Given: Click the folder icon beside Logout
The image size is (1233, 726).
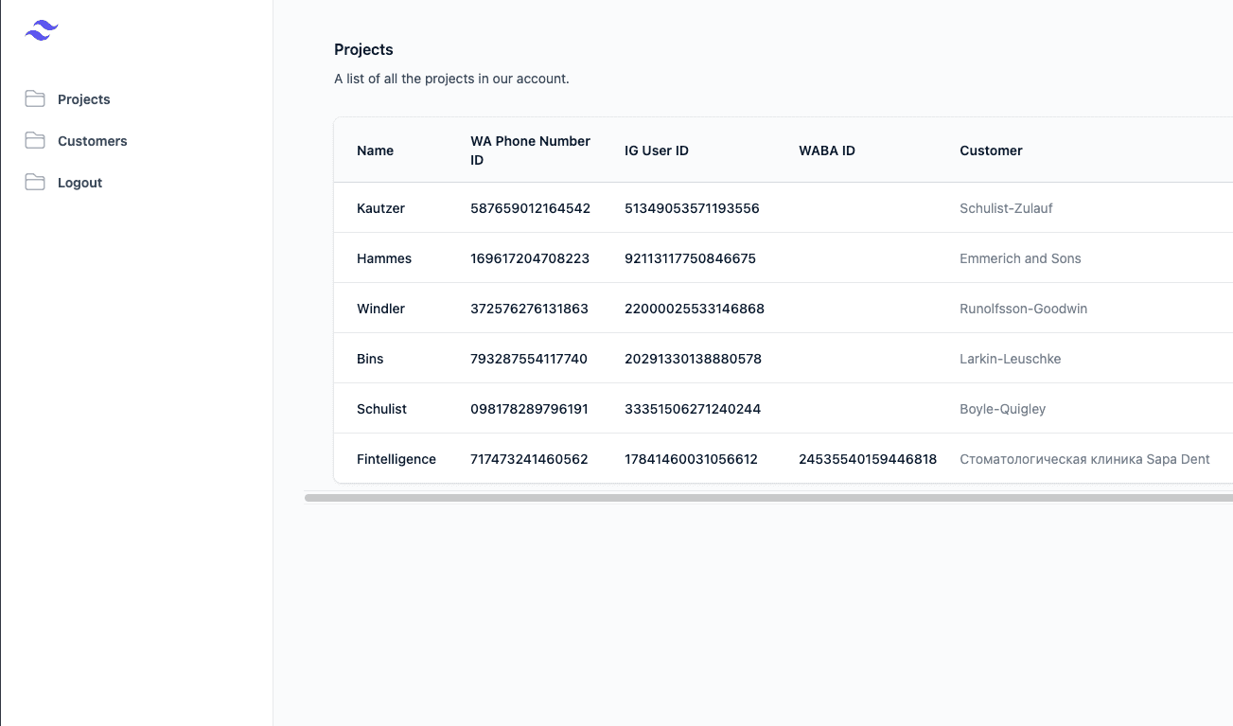Looking at the screenshot, I should pyautogui.click(x=35, y=183).
